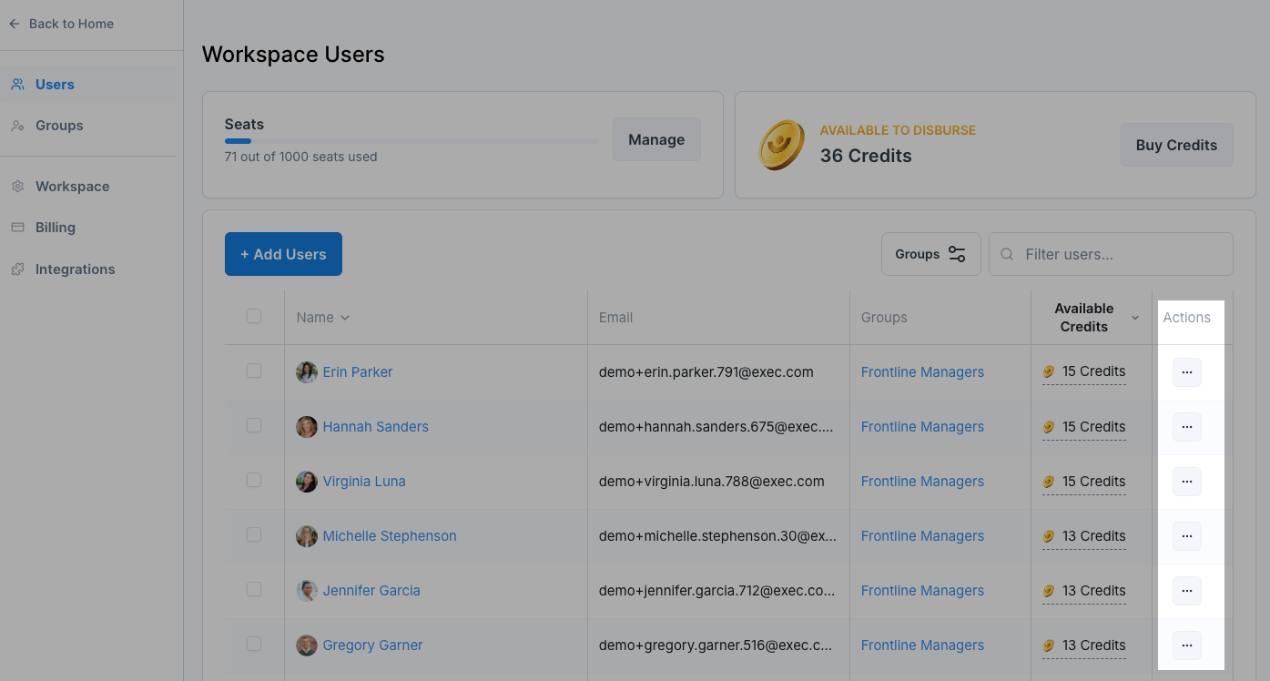Screen dimensions: 1270x681
Task: Click the Buy Credits button
Action: (x=1176, y=145)
